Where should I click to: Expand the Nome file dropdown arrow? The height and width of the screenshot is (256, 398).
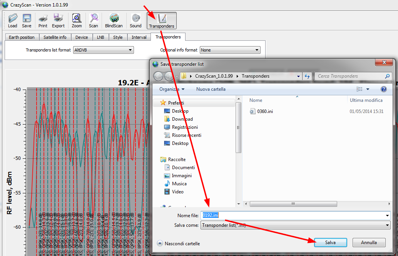(x=387, y=216)
